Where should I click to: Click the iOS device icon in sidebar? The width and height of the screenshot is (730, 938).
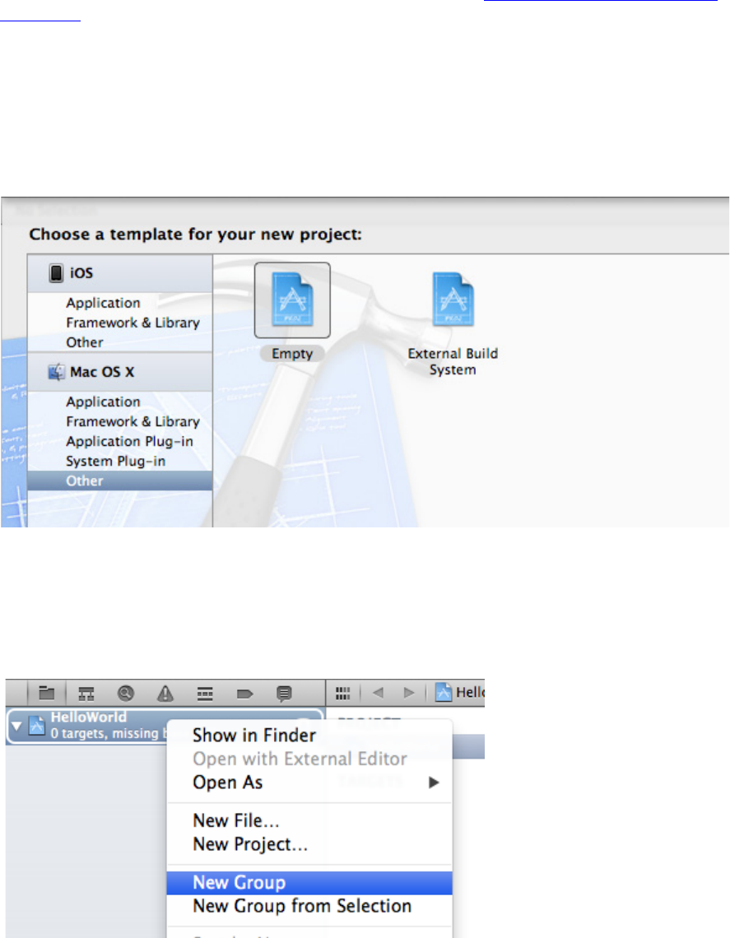[56, 273]
